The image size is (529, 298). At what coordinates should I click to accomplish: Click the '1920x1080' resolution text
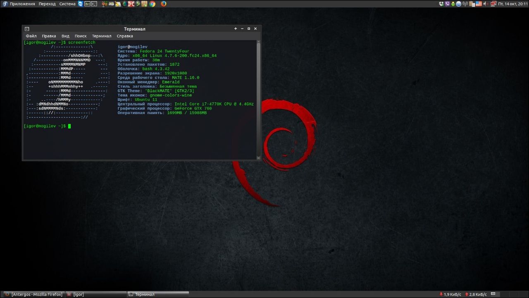(176, 73)
